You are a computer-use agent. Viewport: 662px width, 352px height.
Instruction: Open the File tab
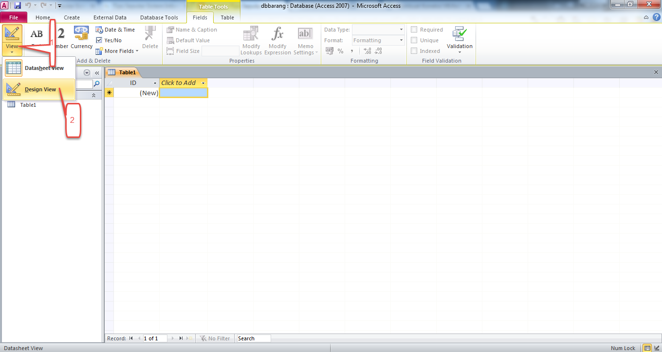click(14, 17)
